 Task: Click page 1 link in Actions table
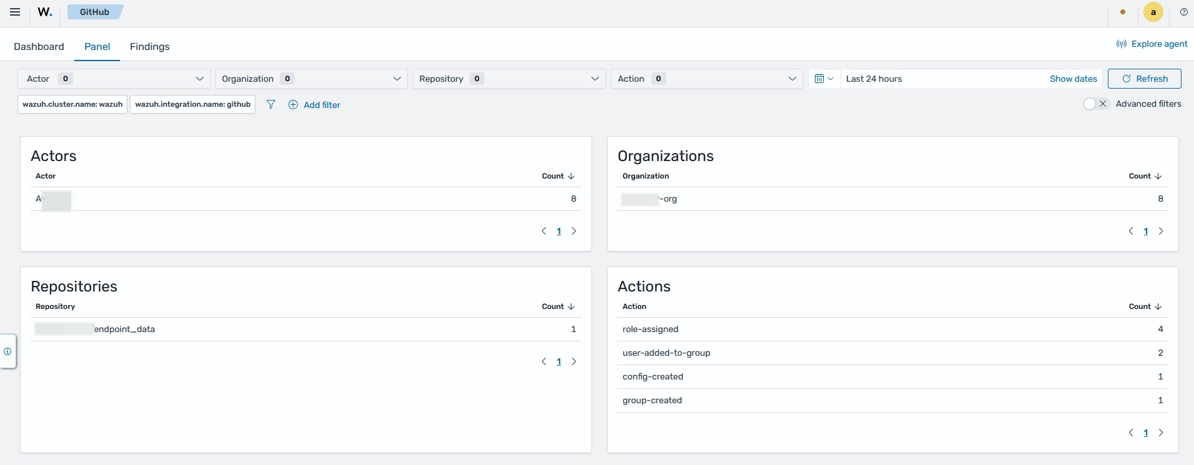[1146, 433]
